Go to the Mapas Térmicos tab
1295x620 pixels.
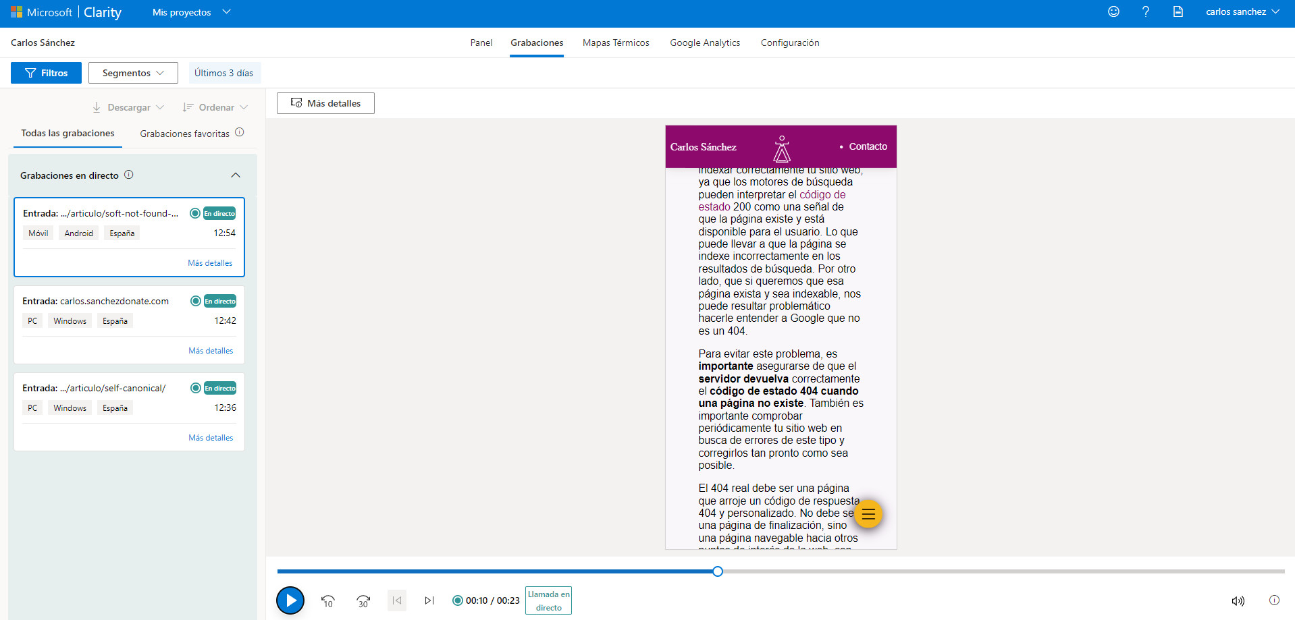click(616, 43)
